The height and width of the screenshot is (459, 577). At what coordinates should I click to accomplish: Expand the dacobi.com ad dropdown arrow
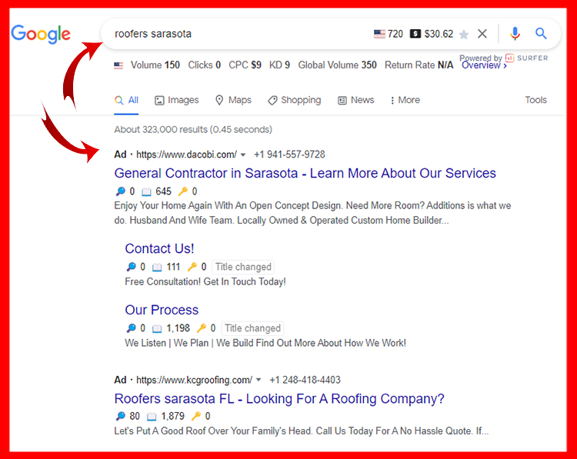(243, 155)
